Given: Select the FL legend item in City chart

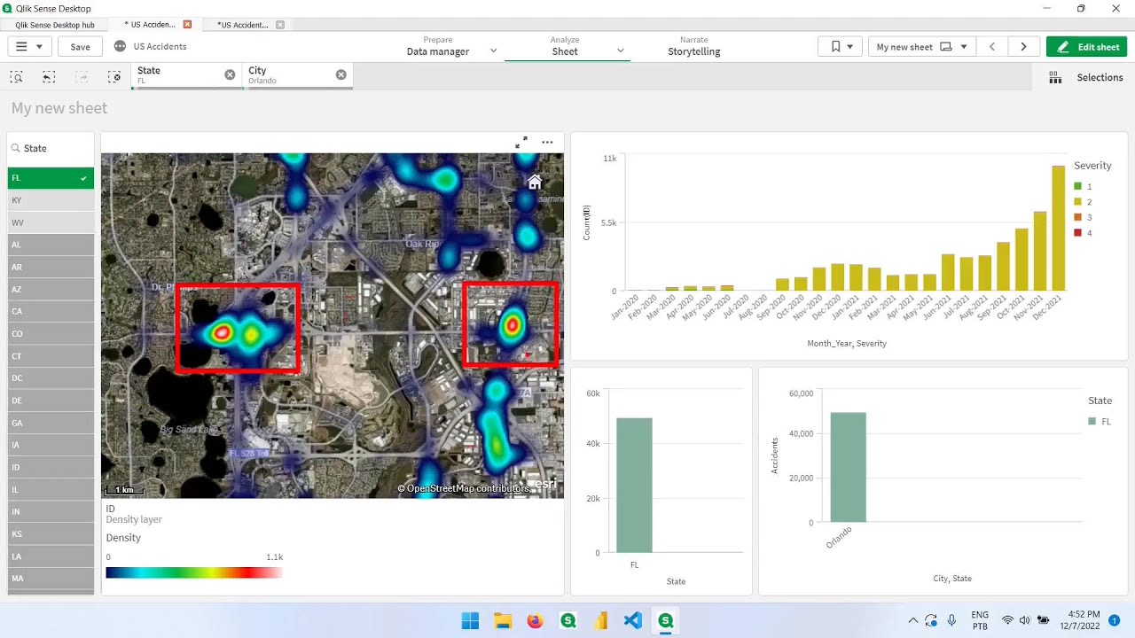Looking at the screenshot, I should 1100,422.
